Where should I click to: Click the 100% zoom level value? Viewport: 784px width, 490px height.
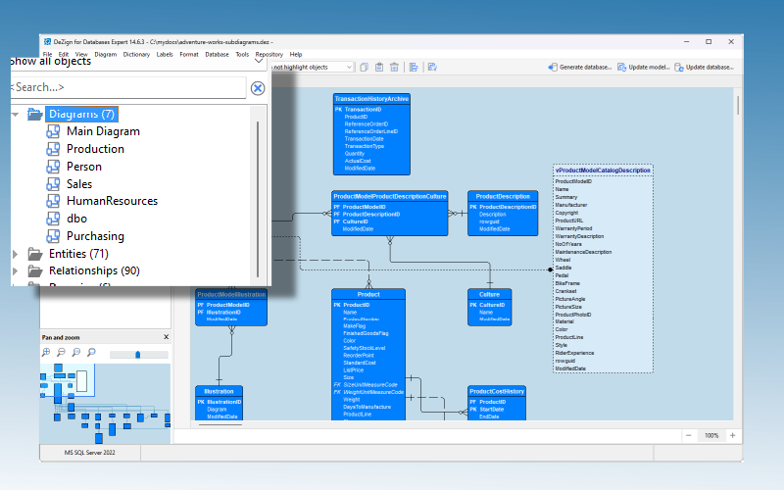(x=711, y=435)
